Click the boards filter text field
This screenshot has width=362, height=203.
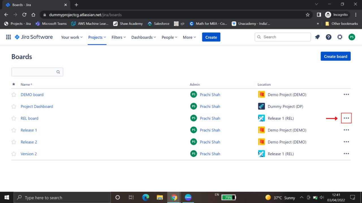click(37, 72)
